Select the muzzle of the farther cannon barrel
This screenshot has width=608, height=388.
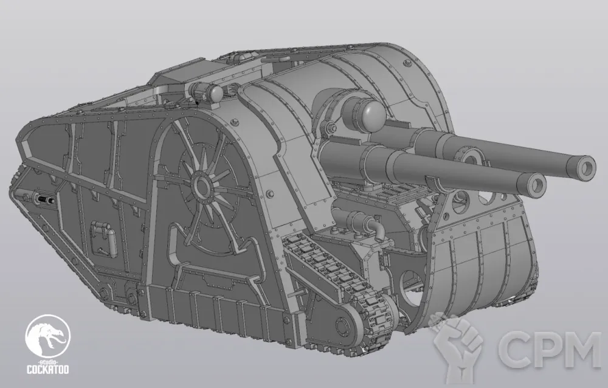click(x=587, y=165)
